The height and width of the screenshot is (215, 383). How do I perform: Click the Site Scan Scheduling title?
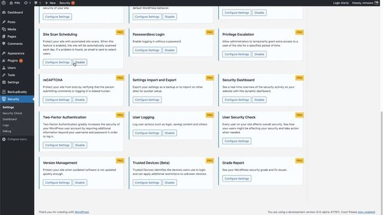click(x=60, y=35)
